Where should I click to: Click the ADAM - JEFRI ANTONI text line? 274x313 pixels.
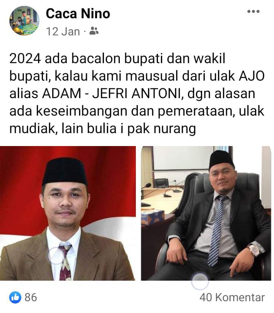pos(132,93)
